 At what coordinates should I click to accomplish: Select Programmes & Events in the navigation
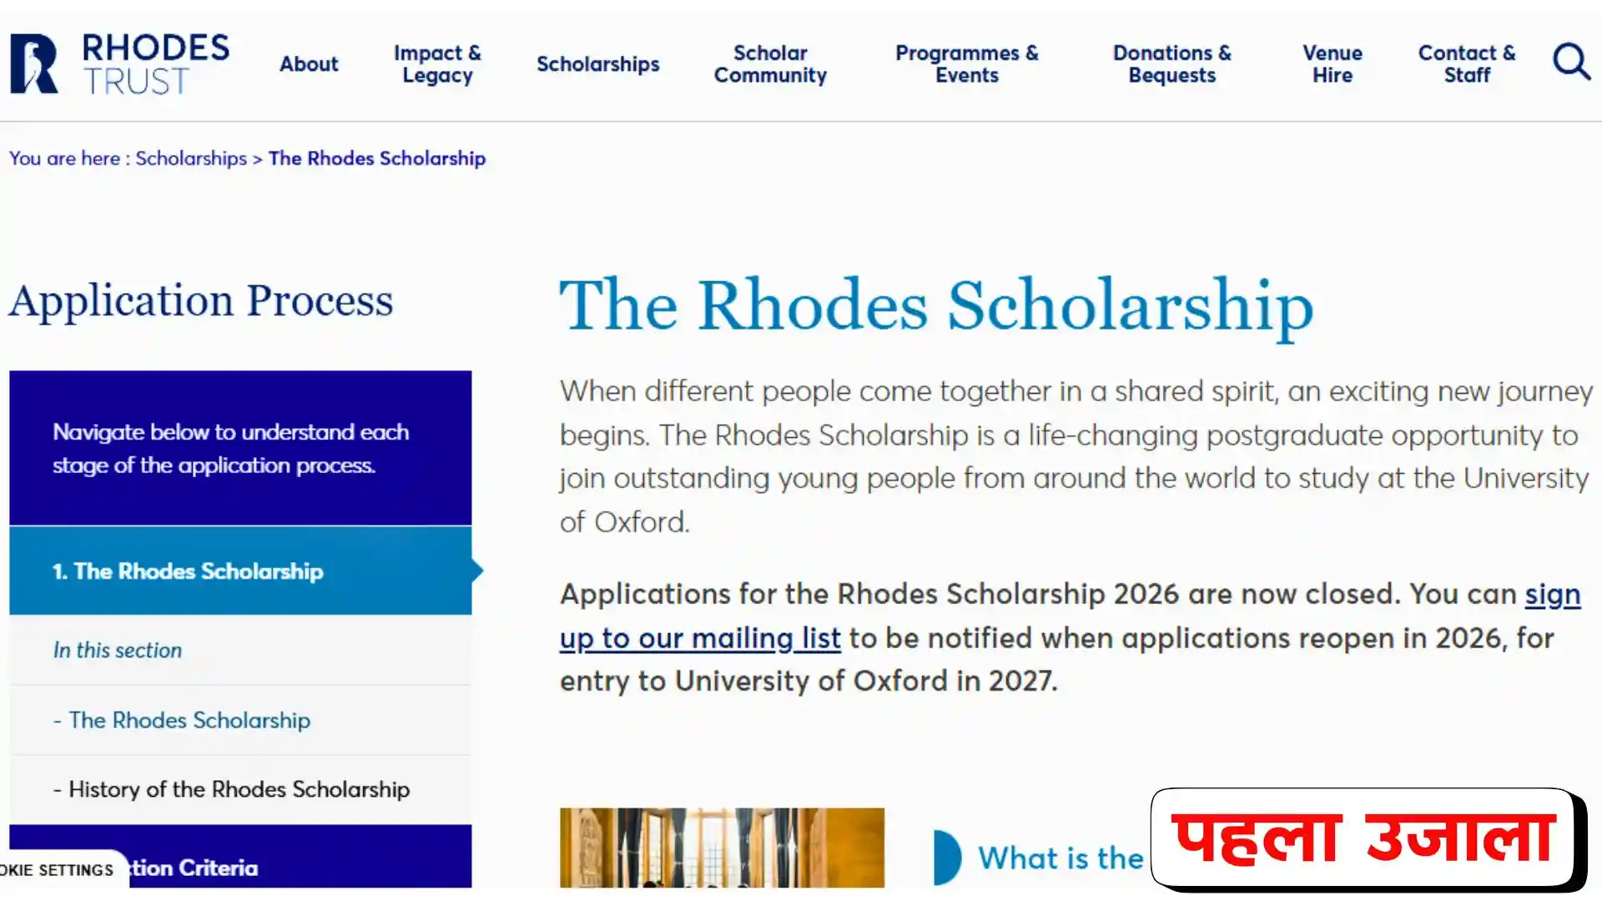pos(966,64)
